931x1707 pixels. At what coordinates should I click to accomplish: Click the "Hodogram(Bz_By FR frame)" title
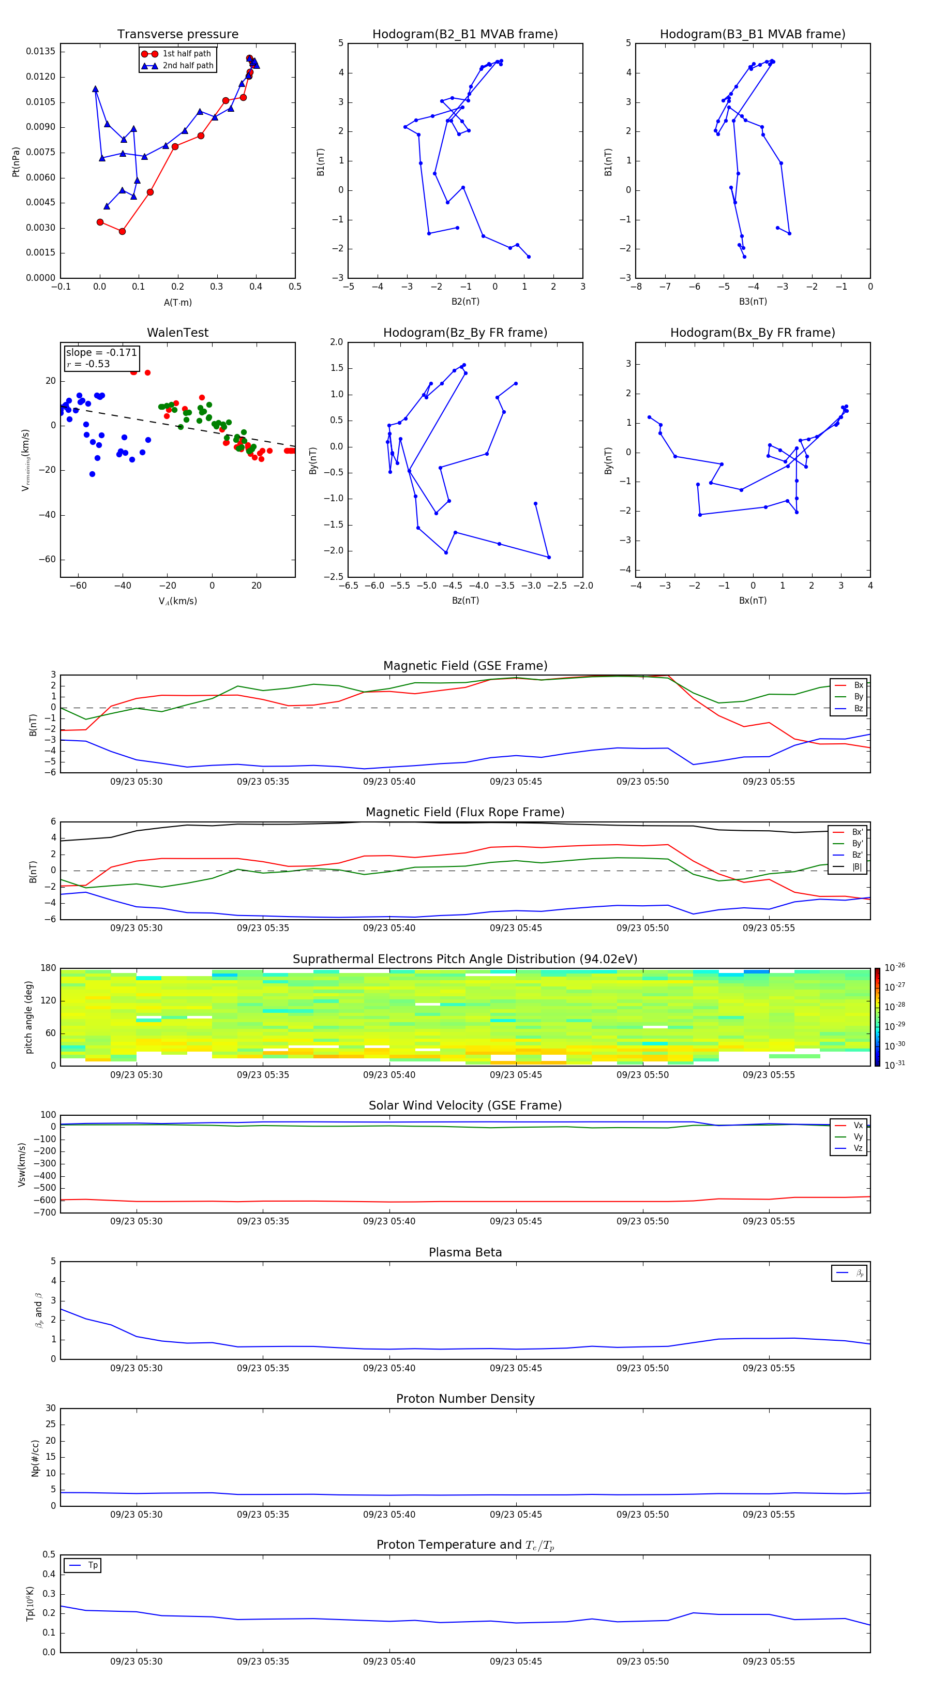tap(465, 333)
